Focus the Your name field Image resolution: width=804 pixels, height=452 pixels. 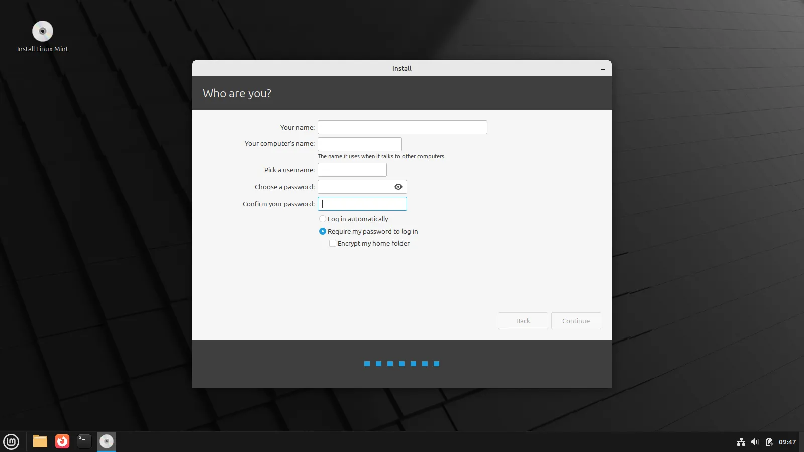pyautogui.click(x=403, y=127)
